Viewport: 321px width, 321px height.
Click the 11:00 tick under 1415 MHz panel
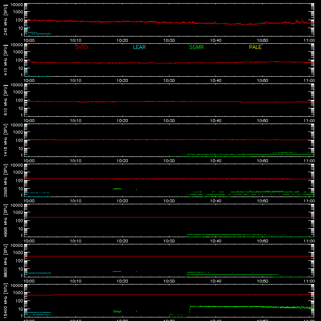click(x=309, y=161)
